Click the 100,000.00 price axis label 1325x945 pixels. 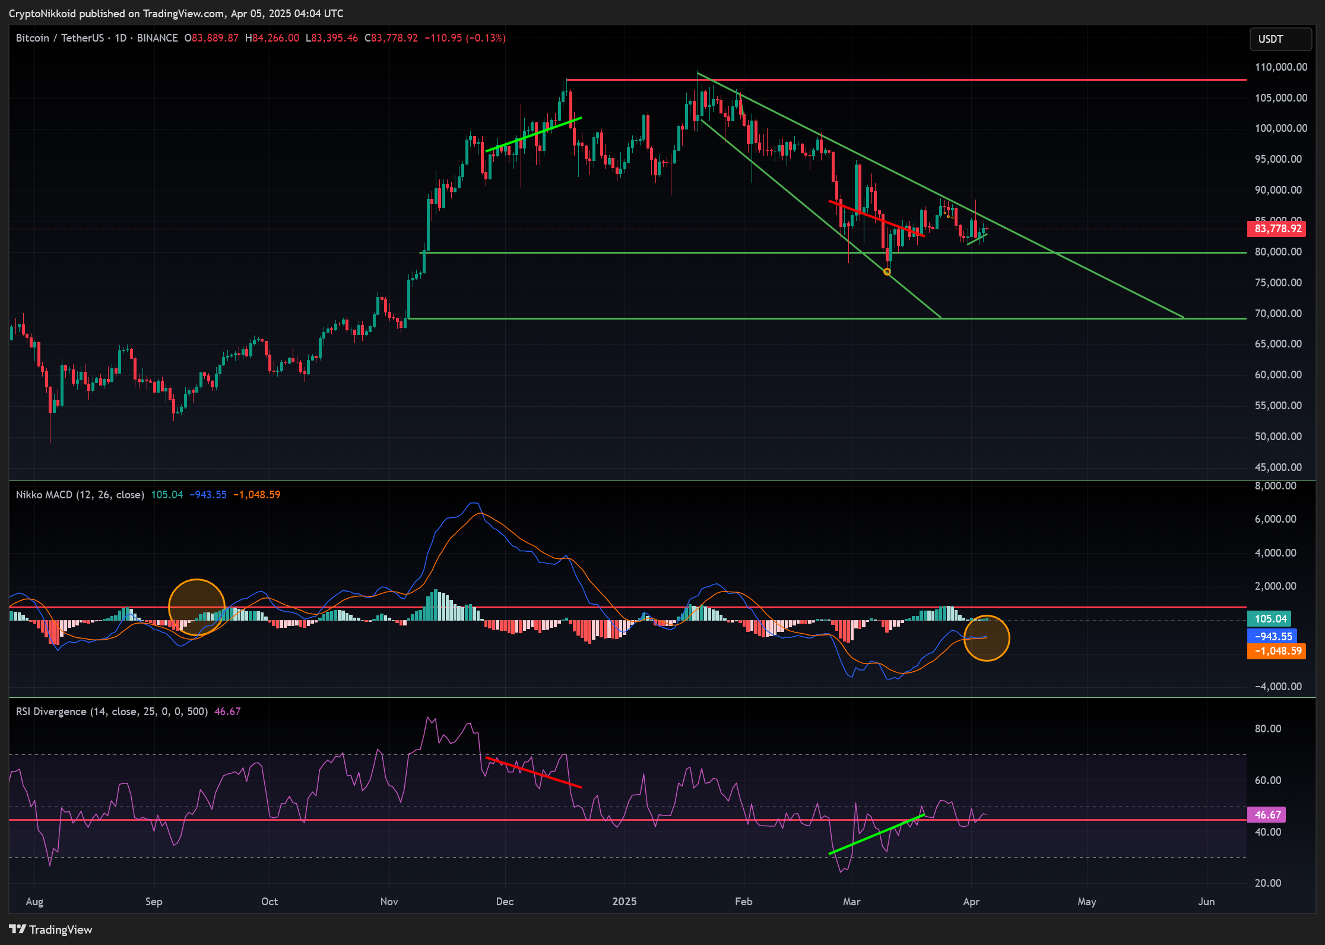pyautogui.click(x=1280, y=128)
